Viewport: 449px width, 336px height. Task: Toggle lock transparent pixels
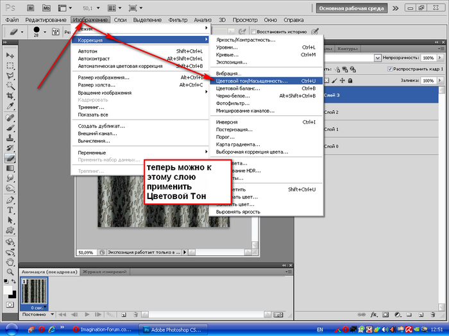point(326,81)
